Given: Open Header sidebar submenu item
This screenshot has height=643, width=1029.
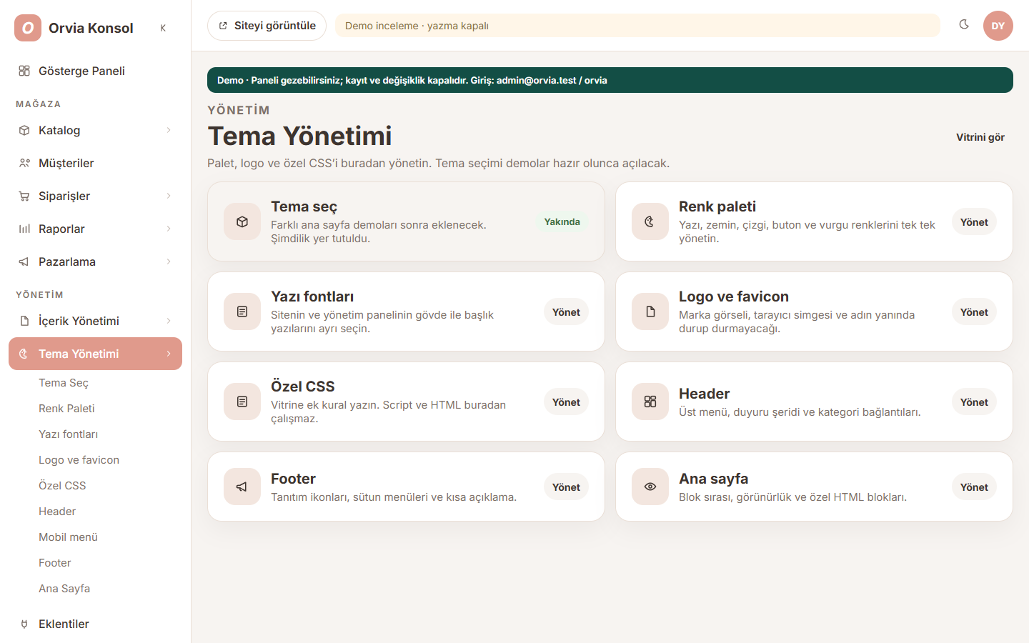Looking at the screenshot, I should pyautogui.click(x=57, y=512).
